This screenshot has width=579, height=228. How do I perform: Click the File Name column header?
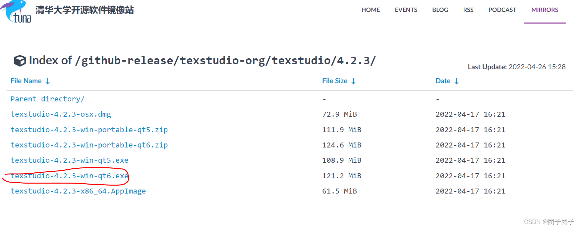point(26,81)
